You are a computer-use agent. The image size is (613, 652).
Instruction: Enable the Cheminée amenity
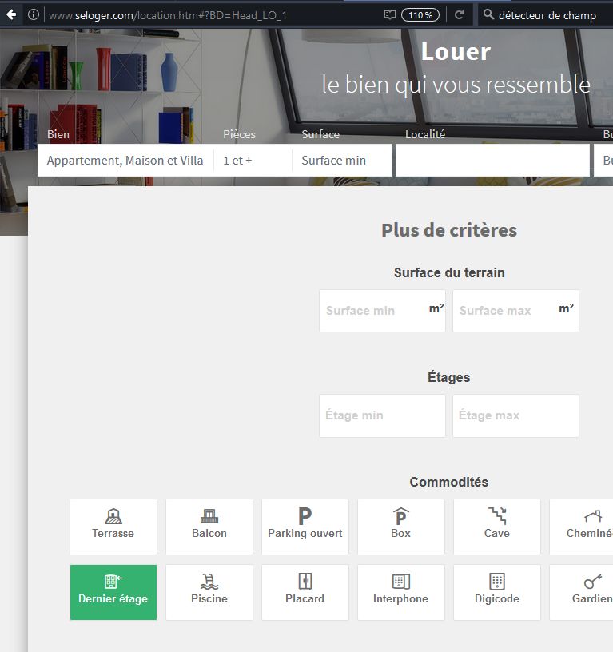click(581, 527)
